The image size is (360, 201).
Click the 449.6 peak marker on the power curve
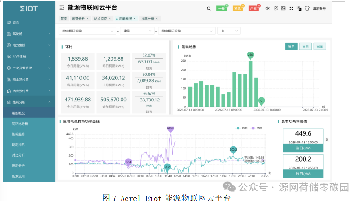click(171, 129)
